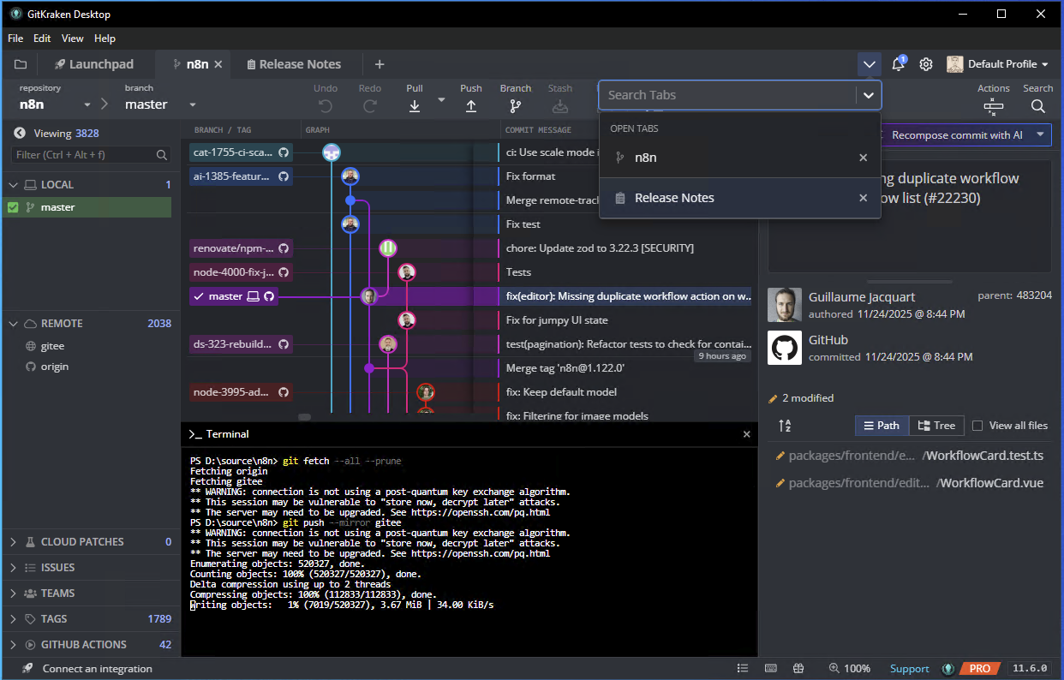This screenshot has height=680, width=1064.
Task: Click the GitKraken logo beside PRO
Action: (x=948, y=669)
